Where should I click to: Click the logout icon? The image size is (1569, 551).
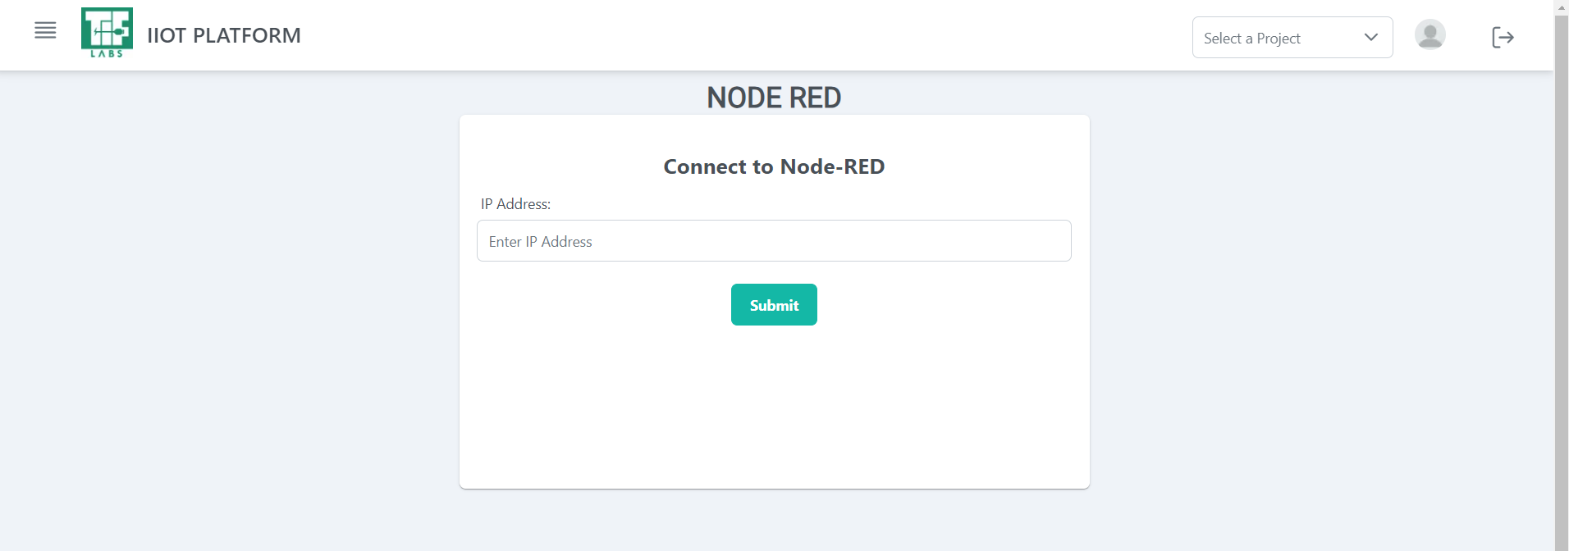[x=1503, y=37]
